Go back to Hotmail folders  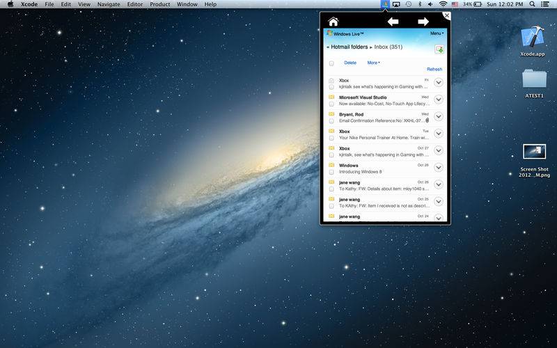[350, 47]
